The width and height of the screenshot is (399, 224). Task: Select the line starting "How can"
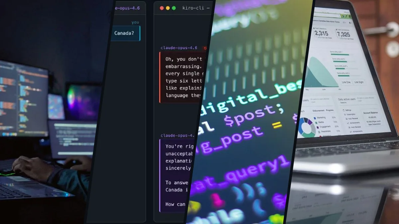(175, 204)
